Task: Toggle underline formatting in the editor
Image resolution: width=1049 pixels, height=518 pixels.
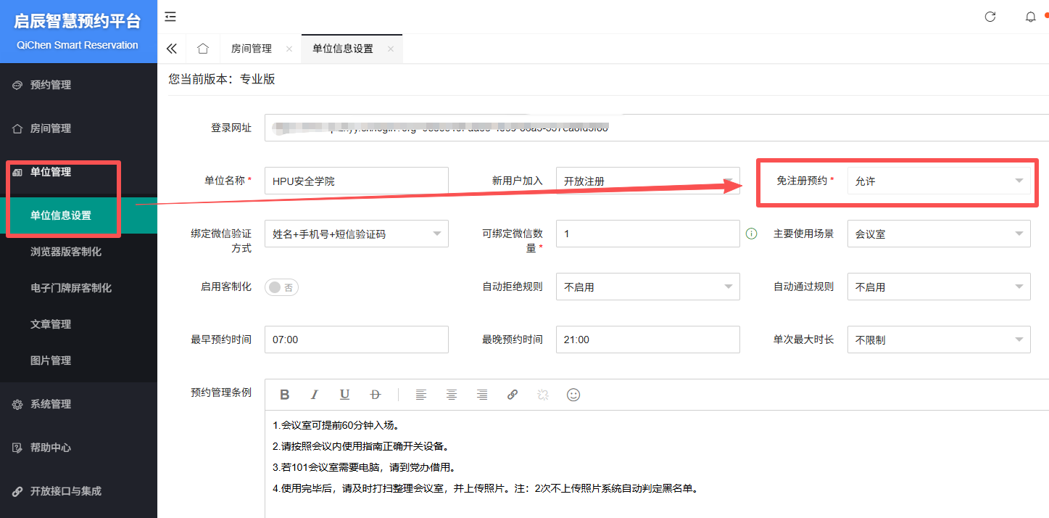Action: [345, 395]
